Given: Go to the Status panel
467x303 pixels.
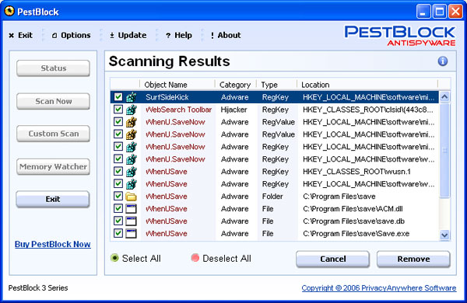Looking at the screenshot, I should coord(53,68).
